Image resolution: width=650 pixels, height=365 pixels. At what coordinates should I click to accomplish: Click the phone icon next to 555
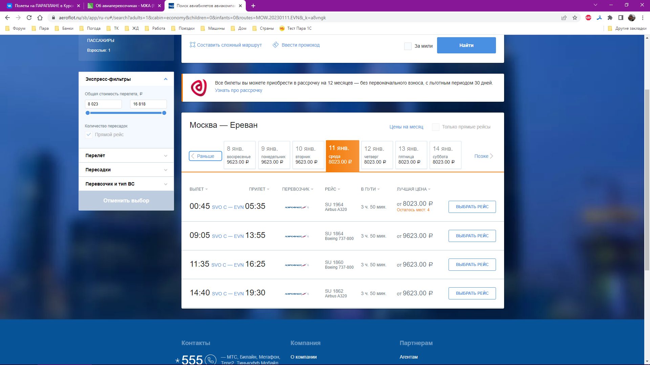pyautogui.click(x=211, y=360)
